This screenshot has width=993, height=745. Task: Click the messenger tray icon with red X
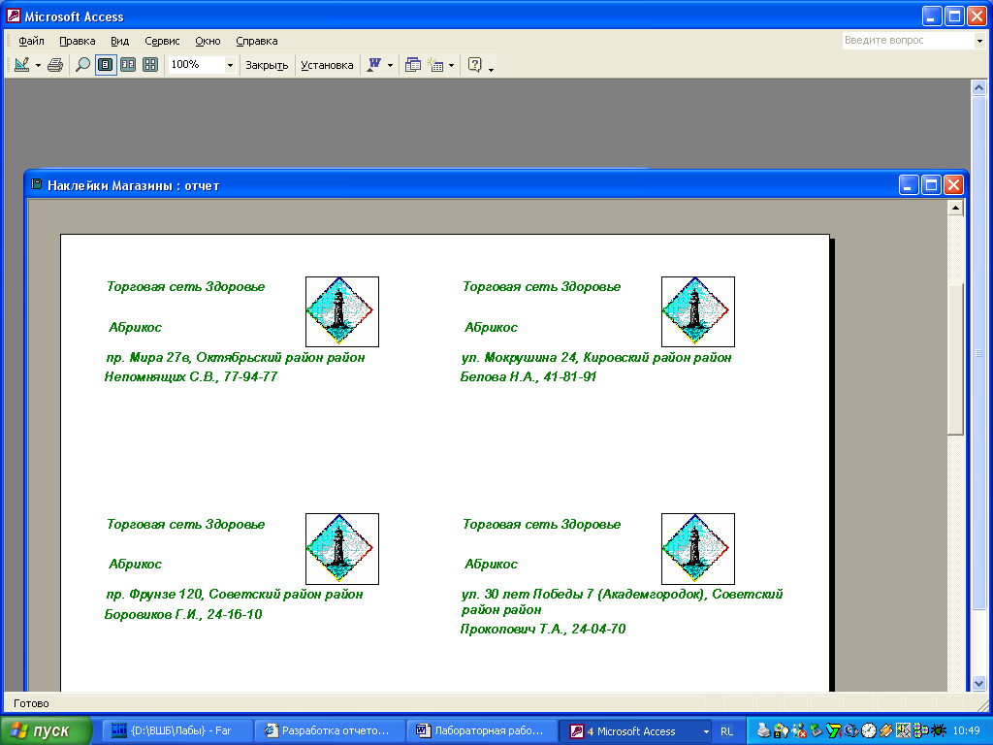pyautogui.click(x=799, y=730)
